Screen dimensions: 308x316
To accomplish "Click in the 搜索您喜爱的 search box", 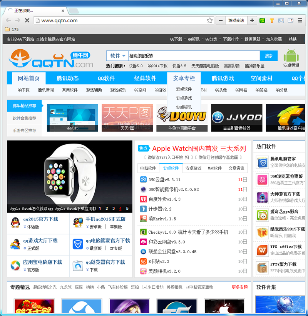I will click(x=194, y=56).
